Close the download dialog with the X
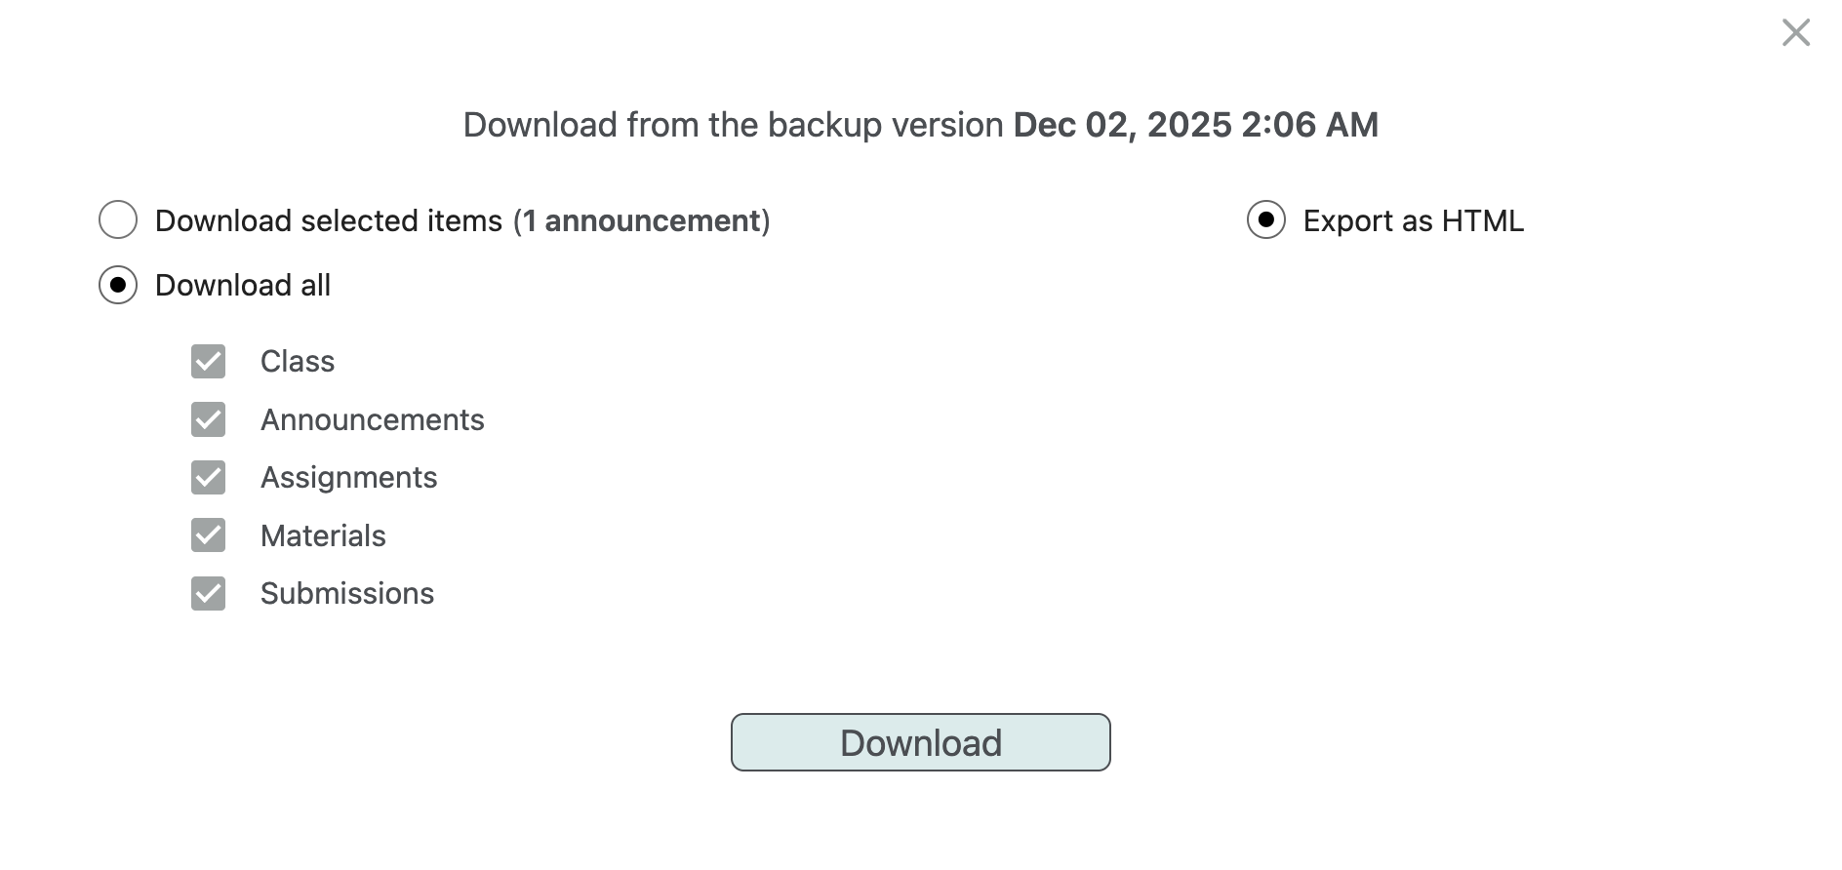 coord(1795,33)
